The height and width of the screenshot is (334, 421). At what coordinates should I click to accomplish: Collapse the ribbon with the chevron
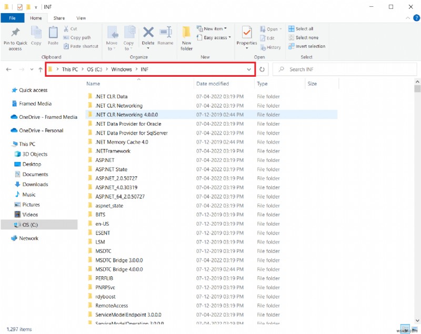pos(407,18)
